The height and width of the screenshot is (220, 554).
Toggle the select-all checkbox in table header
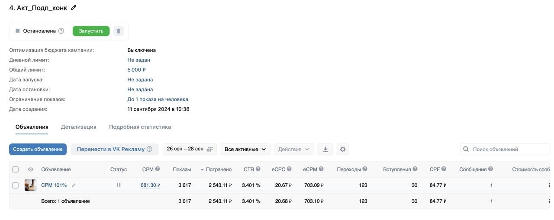pyautogui.click(x=16, y=169)
